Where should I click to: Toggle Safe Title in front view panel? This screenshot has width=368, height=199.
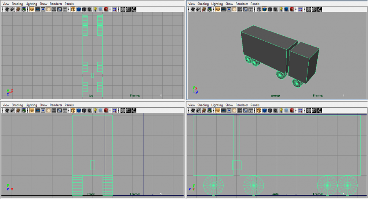coord(65,111)
